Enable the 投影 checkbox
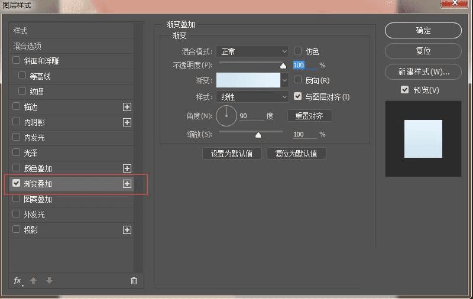 (x=17, y=229)
